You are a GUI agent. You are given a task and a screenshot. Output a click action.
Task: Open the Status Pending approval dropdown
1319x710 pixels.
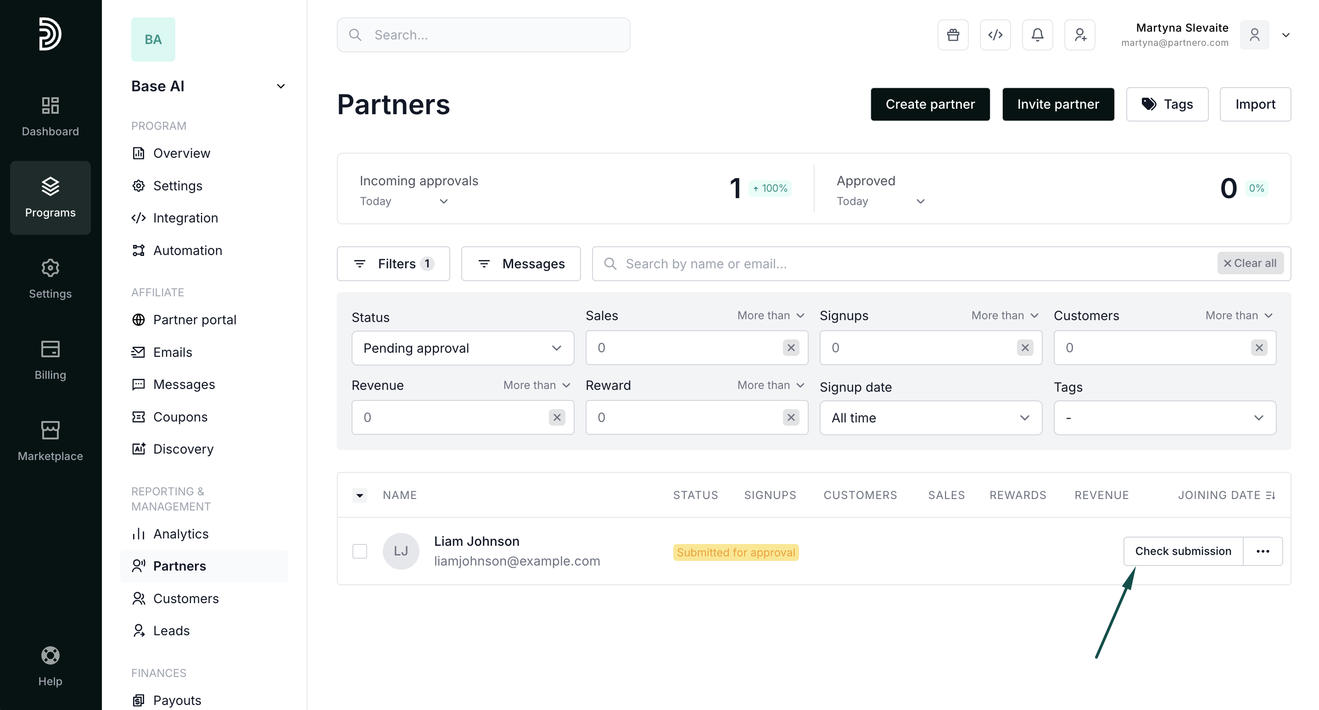pyautogui.click(x=462, y=348)
